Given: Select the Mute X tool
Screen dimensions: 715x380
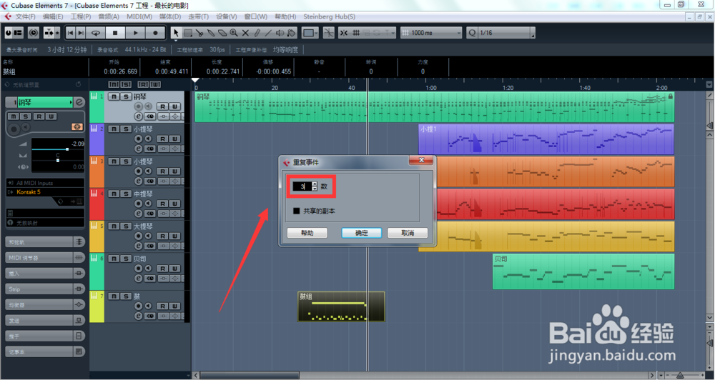Looking at the screenshot, I should 245,33.
